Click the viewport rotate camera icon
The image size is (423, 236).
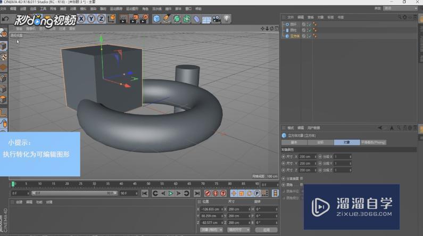(272, 28)
